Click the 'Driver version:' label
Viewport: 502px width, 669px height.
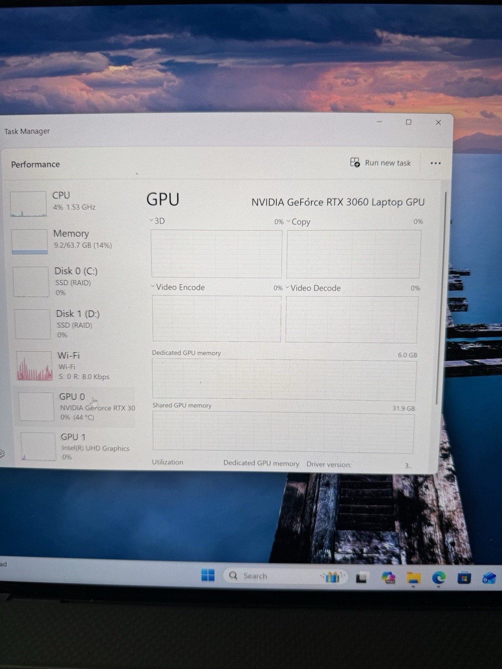tap(329, 464)
